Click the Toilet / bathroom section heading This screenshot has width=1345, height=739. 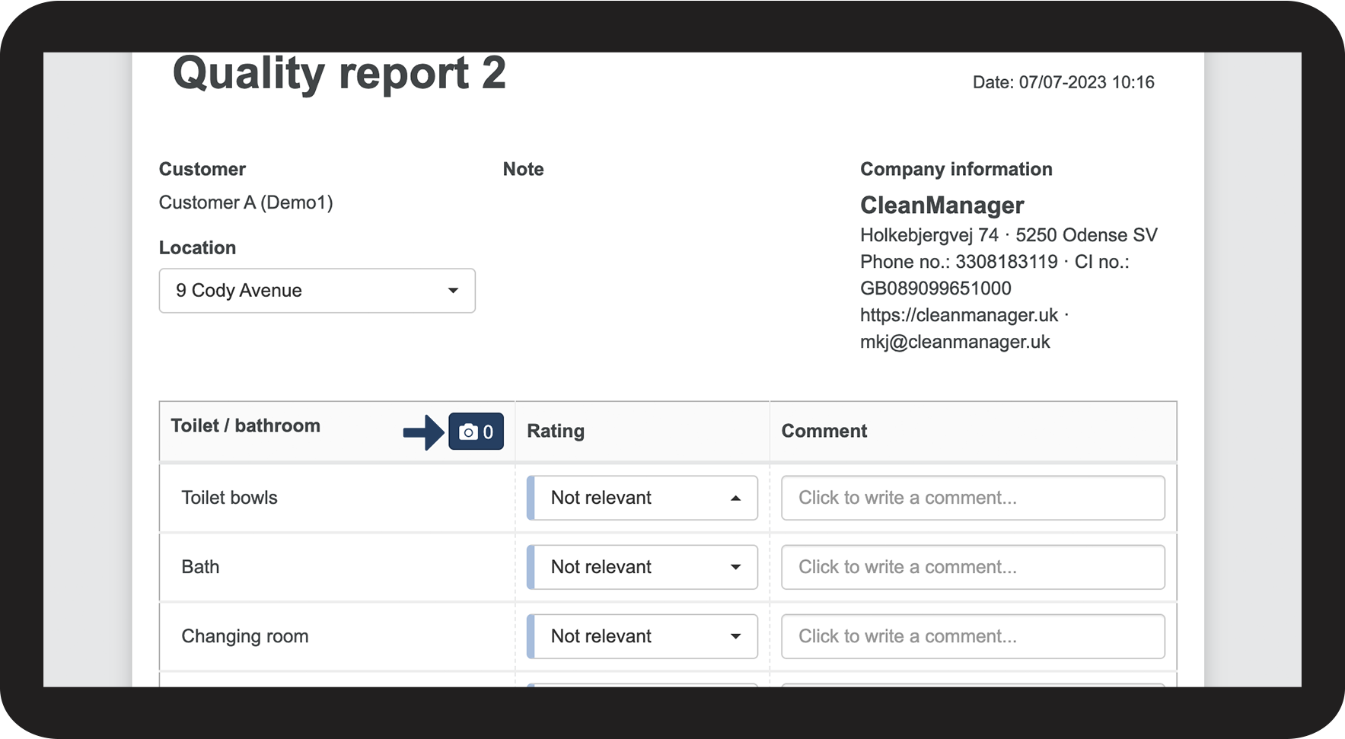245,425
